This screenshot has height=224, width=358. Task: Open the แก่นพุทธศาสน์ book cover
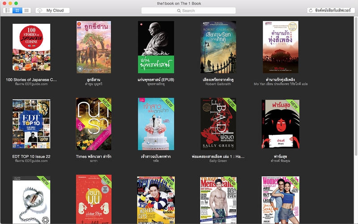pyautogui.click(x=156, y=47)
